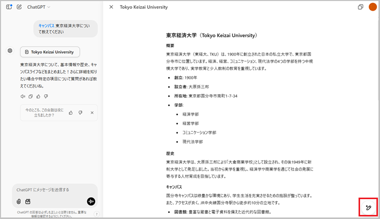Click the 図書館 bullet line

(x=223, y=212)
